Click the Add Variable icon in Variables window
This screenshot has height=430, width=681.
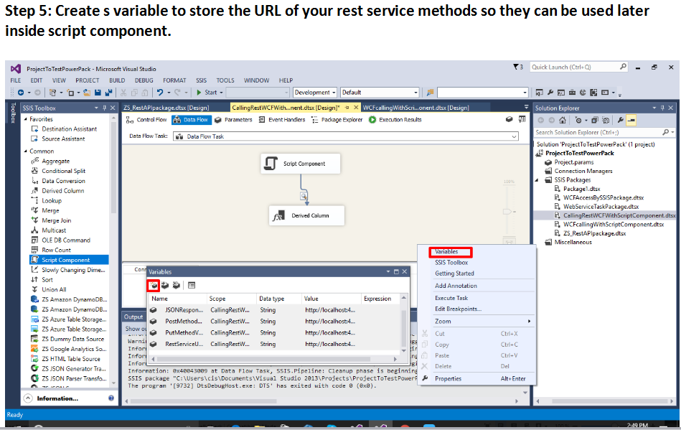pos(154,286)
